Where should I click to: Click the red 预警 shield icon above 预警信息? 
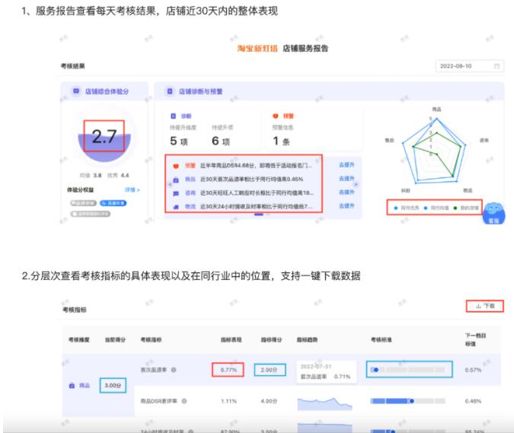tap(276, 116)
